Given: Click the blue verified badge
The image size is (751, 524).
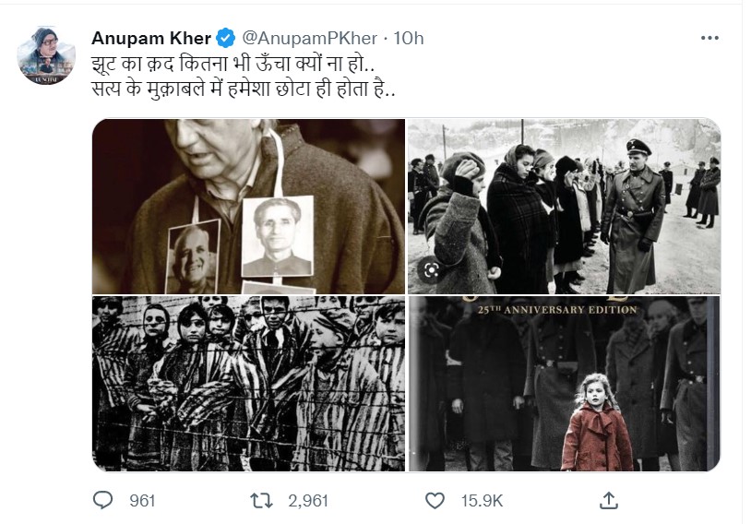Looking at the screenshot, I should 226,39.
